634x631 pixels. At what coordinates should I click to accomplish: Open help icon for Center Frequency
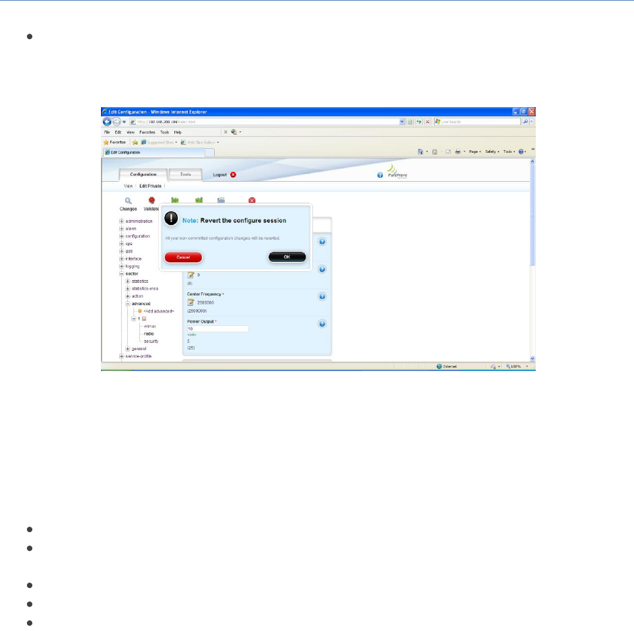[x=322, y=296]
